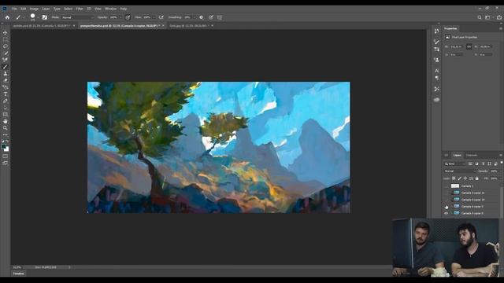Switch to the Channels tab
The image size is (504, 283).
pos(472,156)
